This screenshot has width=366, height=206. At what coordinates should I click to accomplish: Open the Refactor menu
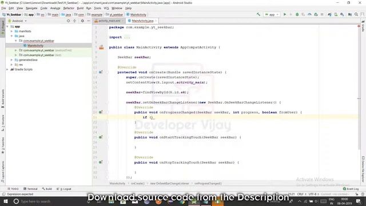click(x=69, y=8)
